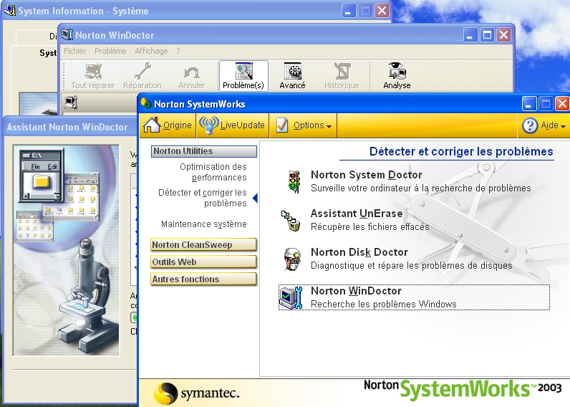Expand the Norton CleanSweep section
The image size is (570, 407).
pos(203,245)
